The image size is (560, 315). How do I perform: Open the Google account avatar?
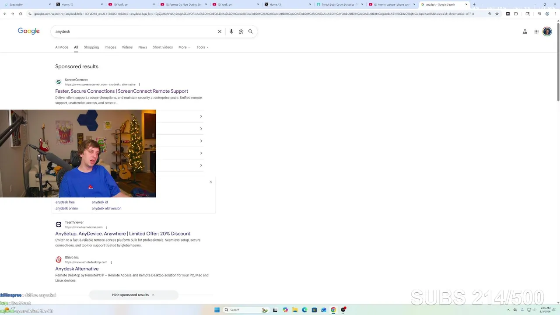point(547,31)
